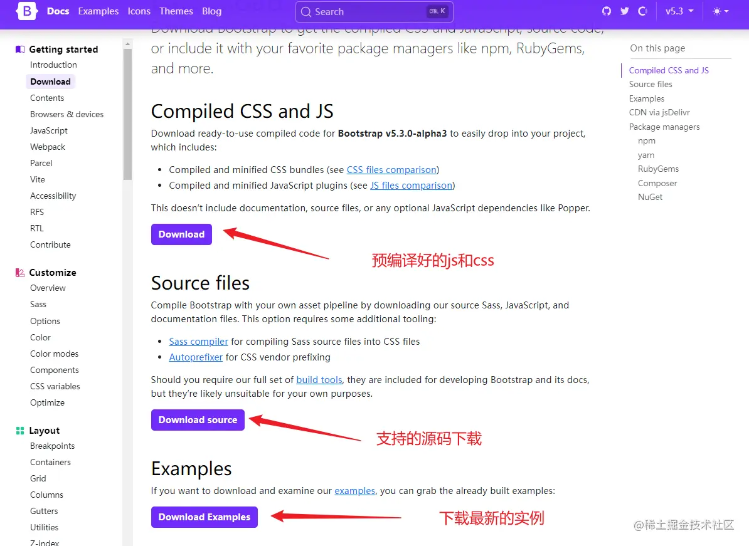Open the Twitter icon link
Screen dimensions: 749x546
(625, 11)
